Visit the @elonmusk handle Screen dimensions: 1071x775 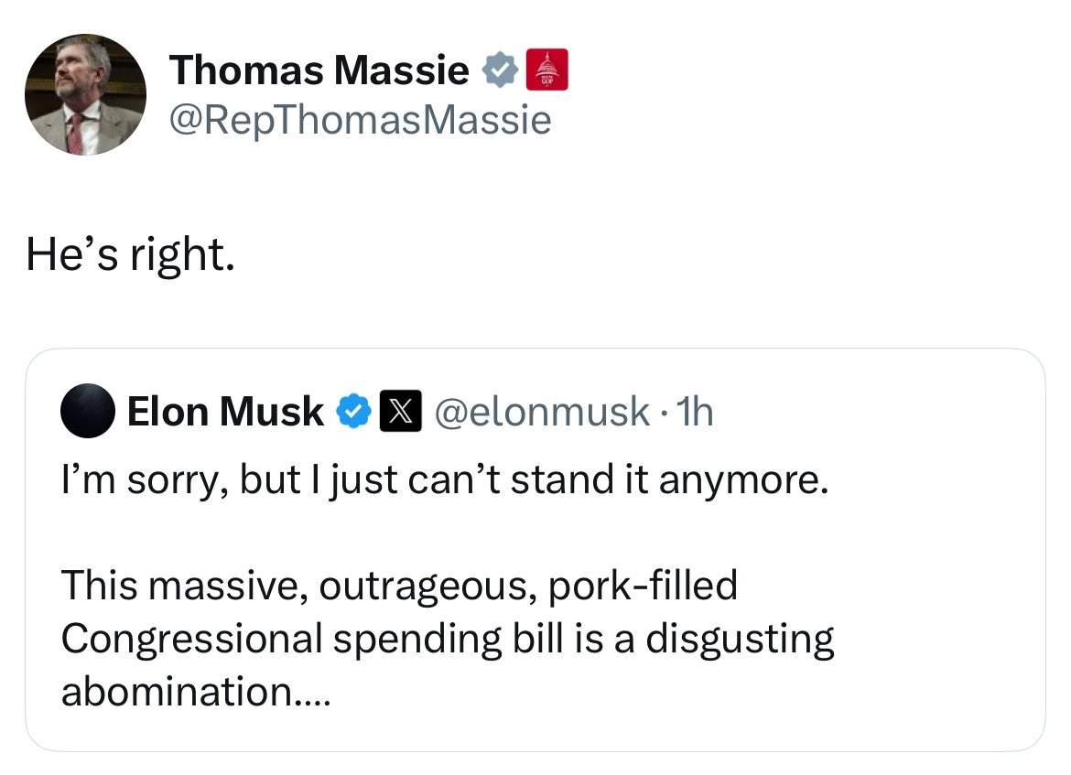pos(540,412)
